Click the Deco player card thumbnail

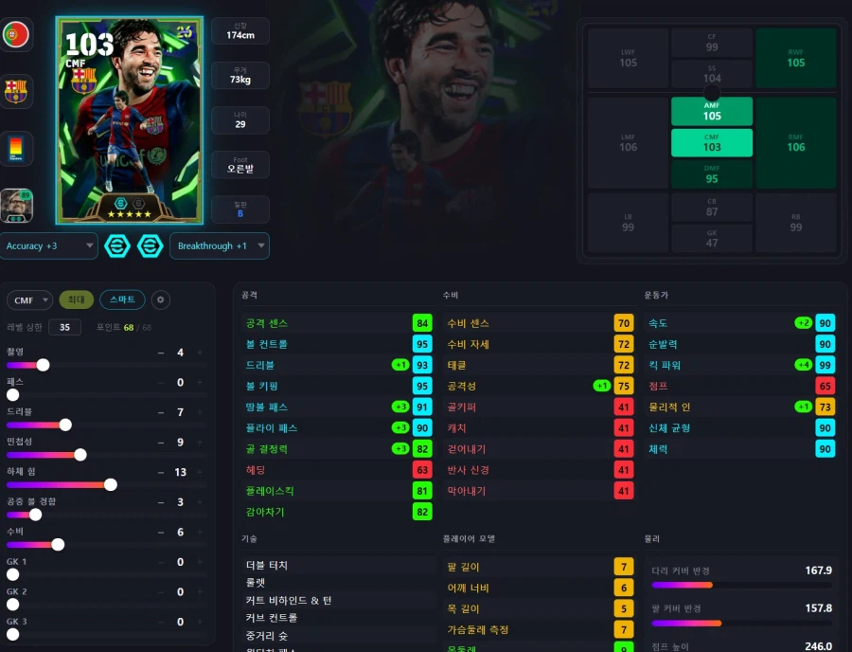click(130, 120)
